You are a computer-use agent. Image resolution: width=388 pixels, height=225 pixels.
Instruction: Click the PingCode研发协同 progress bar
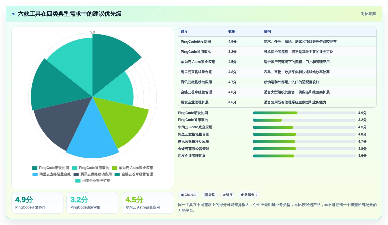click(x=304, y=113)
